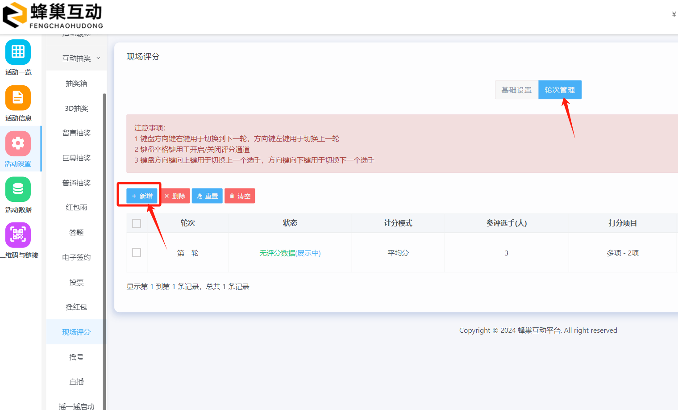Check the 第一轮 row checkbox
Viewport: 678px width, 410px height.
coord(137,253)
